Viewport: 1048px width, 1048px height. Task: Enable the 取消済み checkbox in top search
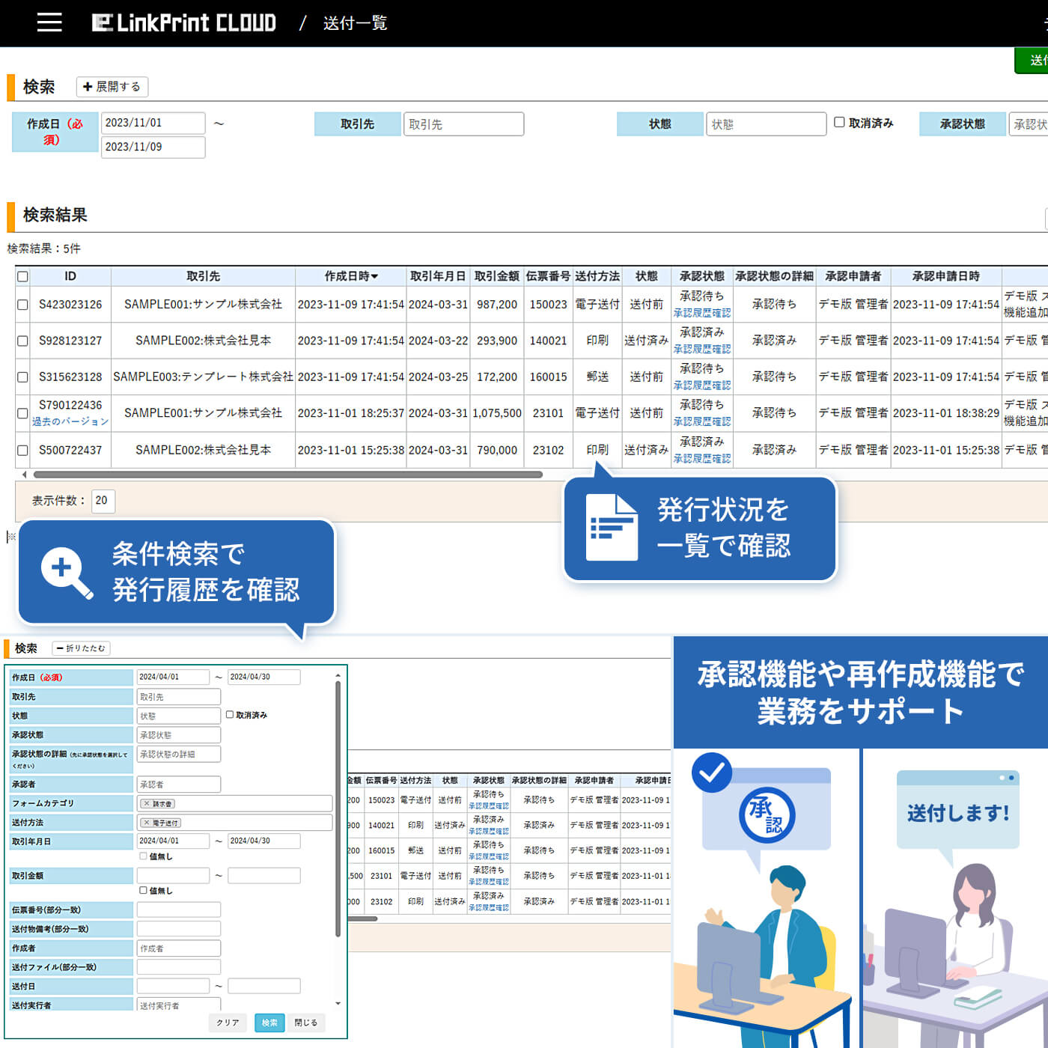click(x=839, y=123)
